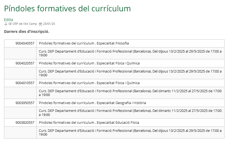Open the Edita link
This screenshot has height=141, width=231.
coord(9,19)
